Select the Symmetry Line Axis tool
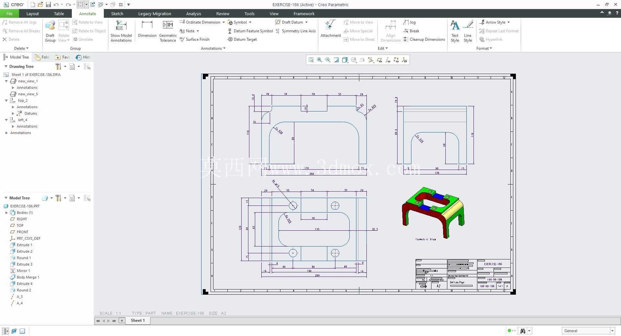 296,31
